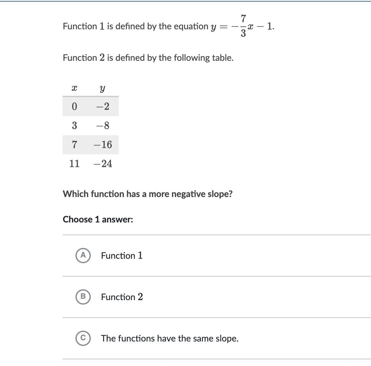Click the "Which function has a more negative slope?" question
Viewport: 371px width, 366px height.
(147, 194)
